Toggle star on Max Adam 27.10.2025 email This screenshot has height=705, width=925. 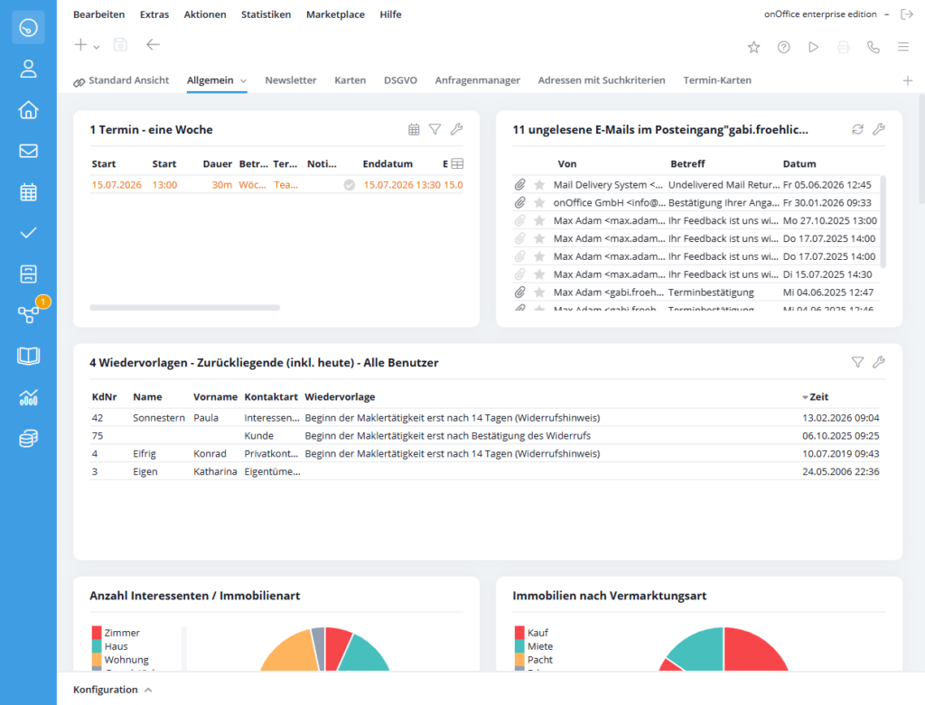tap(539, 221)
